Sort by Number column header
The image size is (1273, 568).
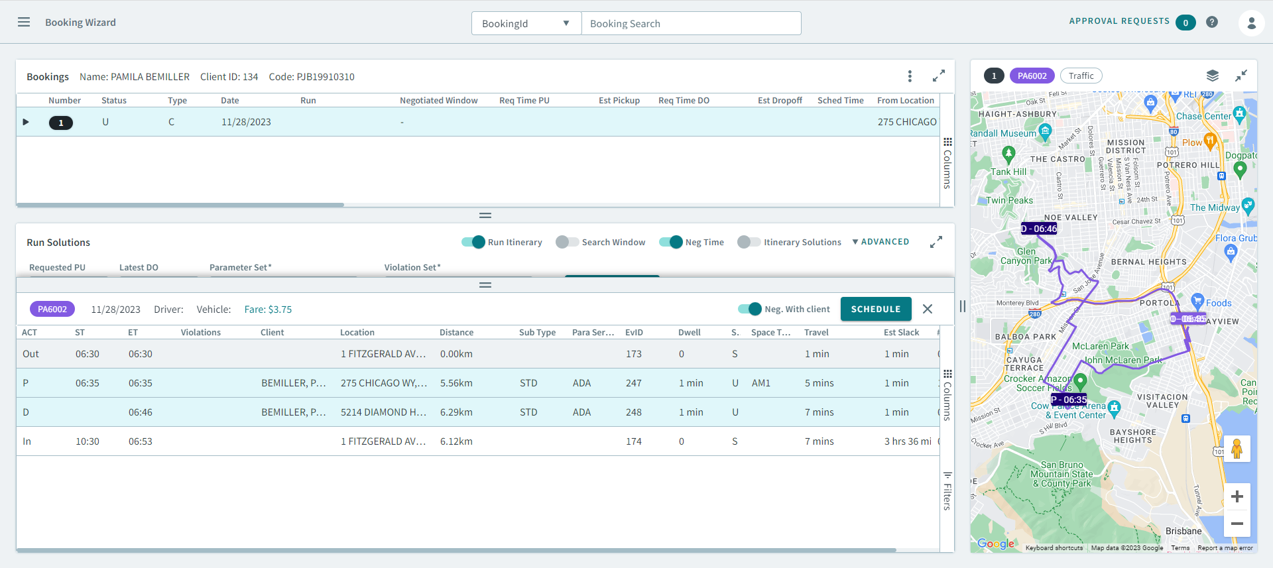(64, 101)
